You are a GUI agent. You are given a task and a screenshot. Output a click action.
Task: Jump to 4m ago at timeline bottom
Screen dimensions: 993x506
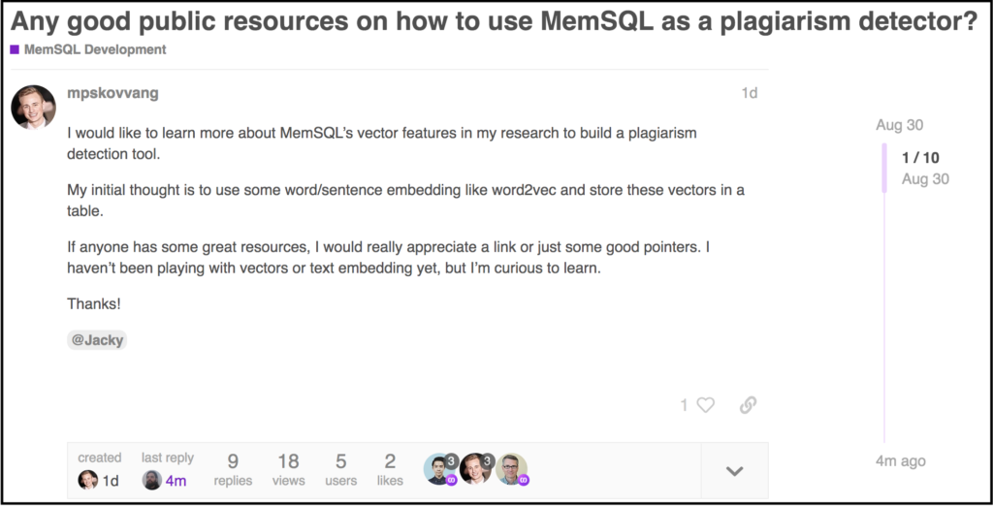901,461
